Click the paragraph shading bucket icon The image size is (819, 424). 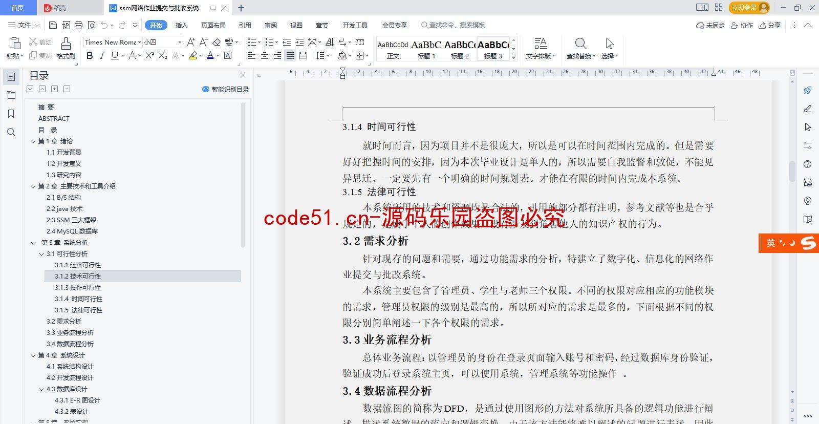[342, 55]
